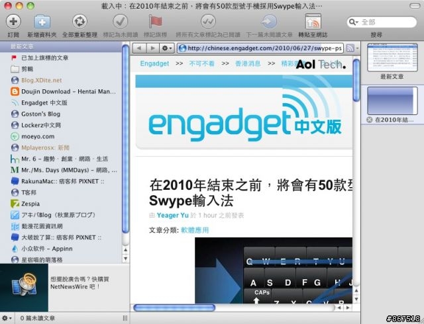This screenshot has width=424, height=324.
Task: Click the sidebar resize grip handle
Action: (x=125, y=318)
